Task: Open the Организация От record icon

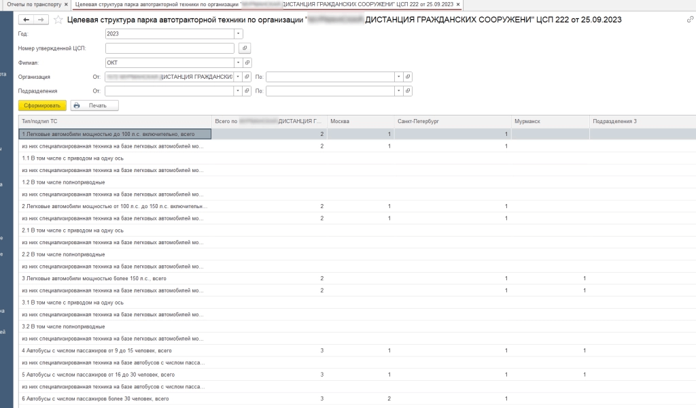Action: click(x=247, y=77)
